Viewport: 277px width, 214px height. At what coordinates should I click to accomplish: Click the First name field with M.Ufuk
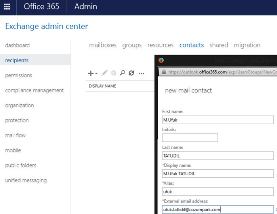pyautogui.click(x=218, y=120)
